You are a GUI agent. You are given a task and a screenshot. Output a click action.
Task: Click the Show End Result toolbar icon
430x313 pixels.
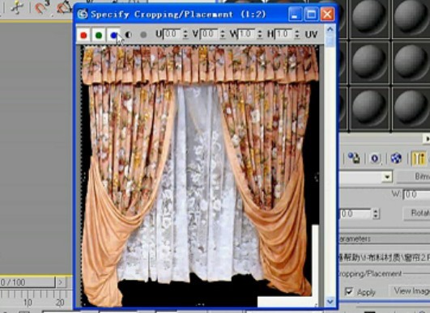419,159
